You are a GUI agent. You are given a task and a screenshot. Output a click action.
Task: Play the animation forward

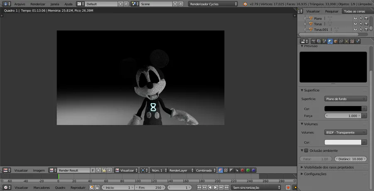(216, 188)
